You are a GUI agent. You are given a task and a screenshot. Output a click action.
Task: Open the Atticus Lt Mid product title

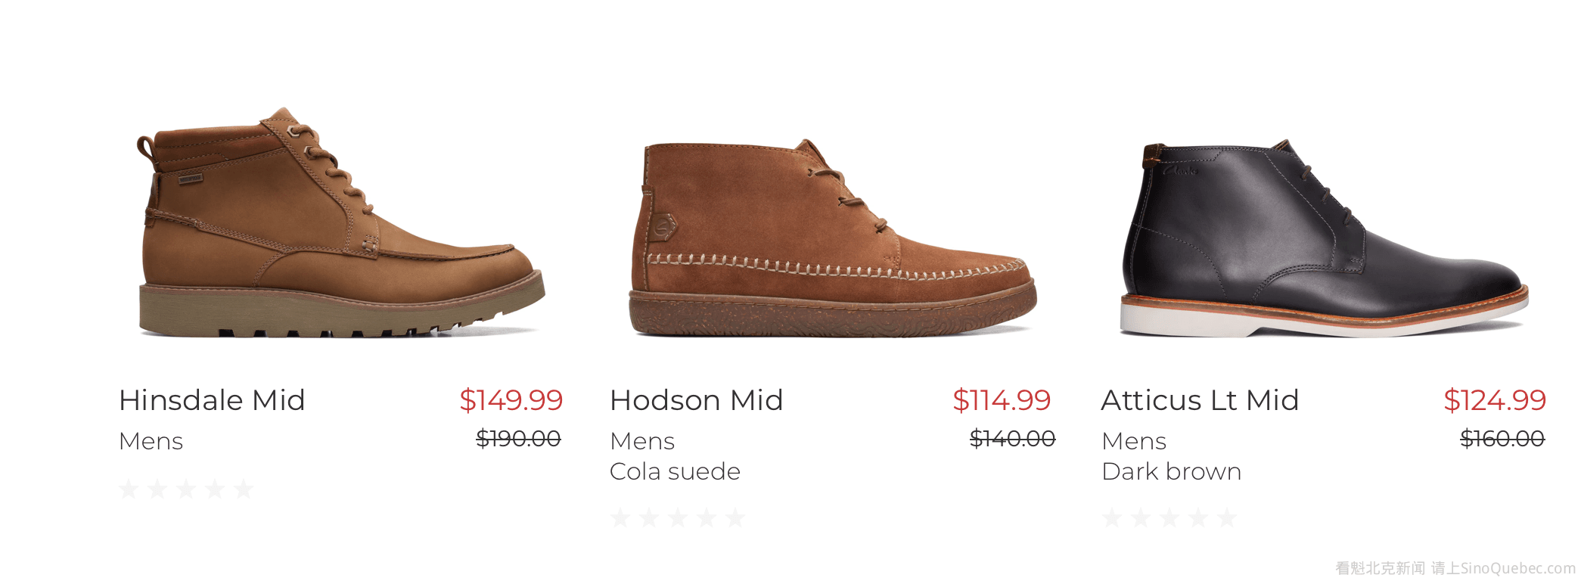(x=1201, y=400)
